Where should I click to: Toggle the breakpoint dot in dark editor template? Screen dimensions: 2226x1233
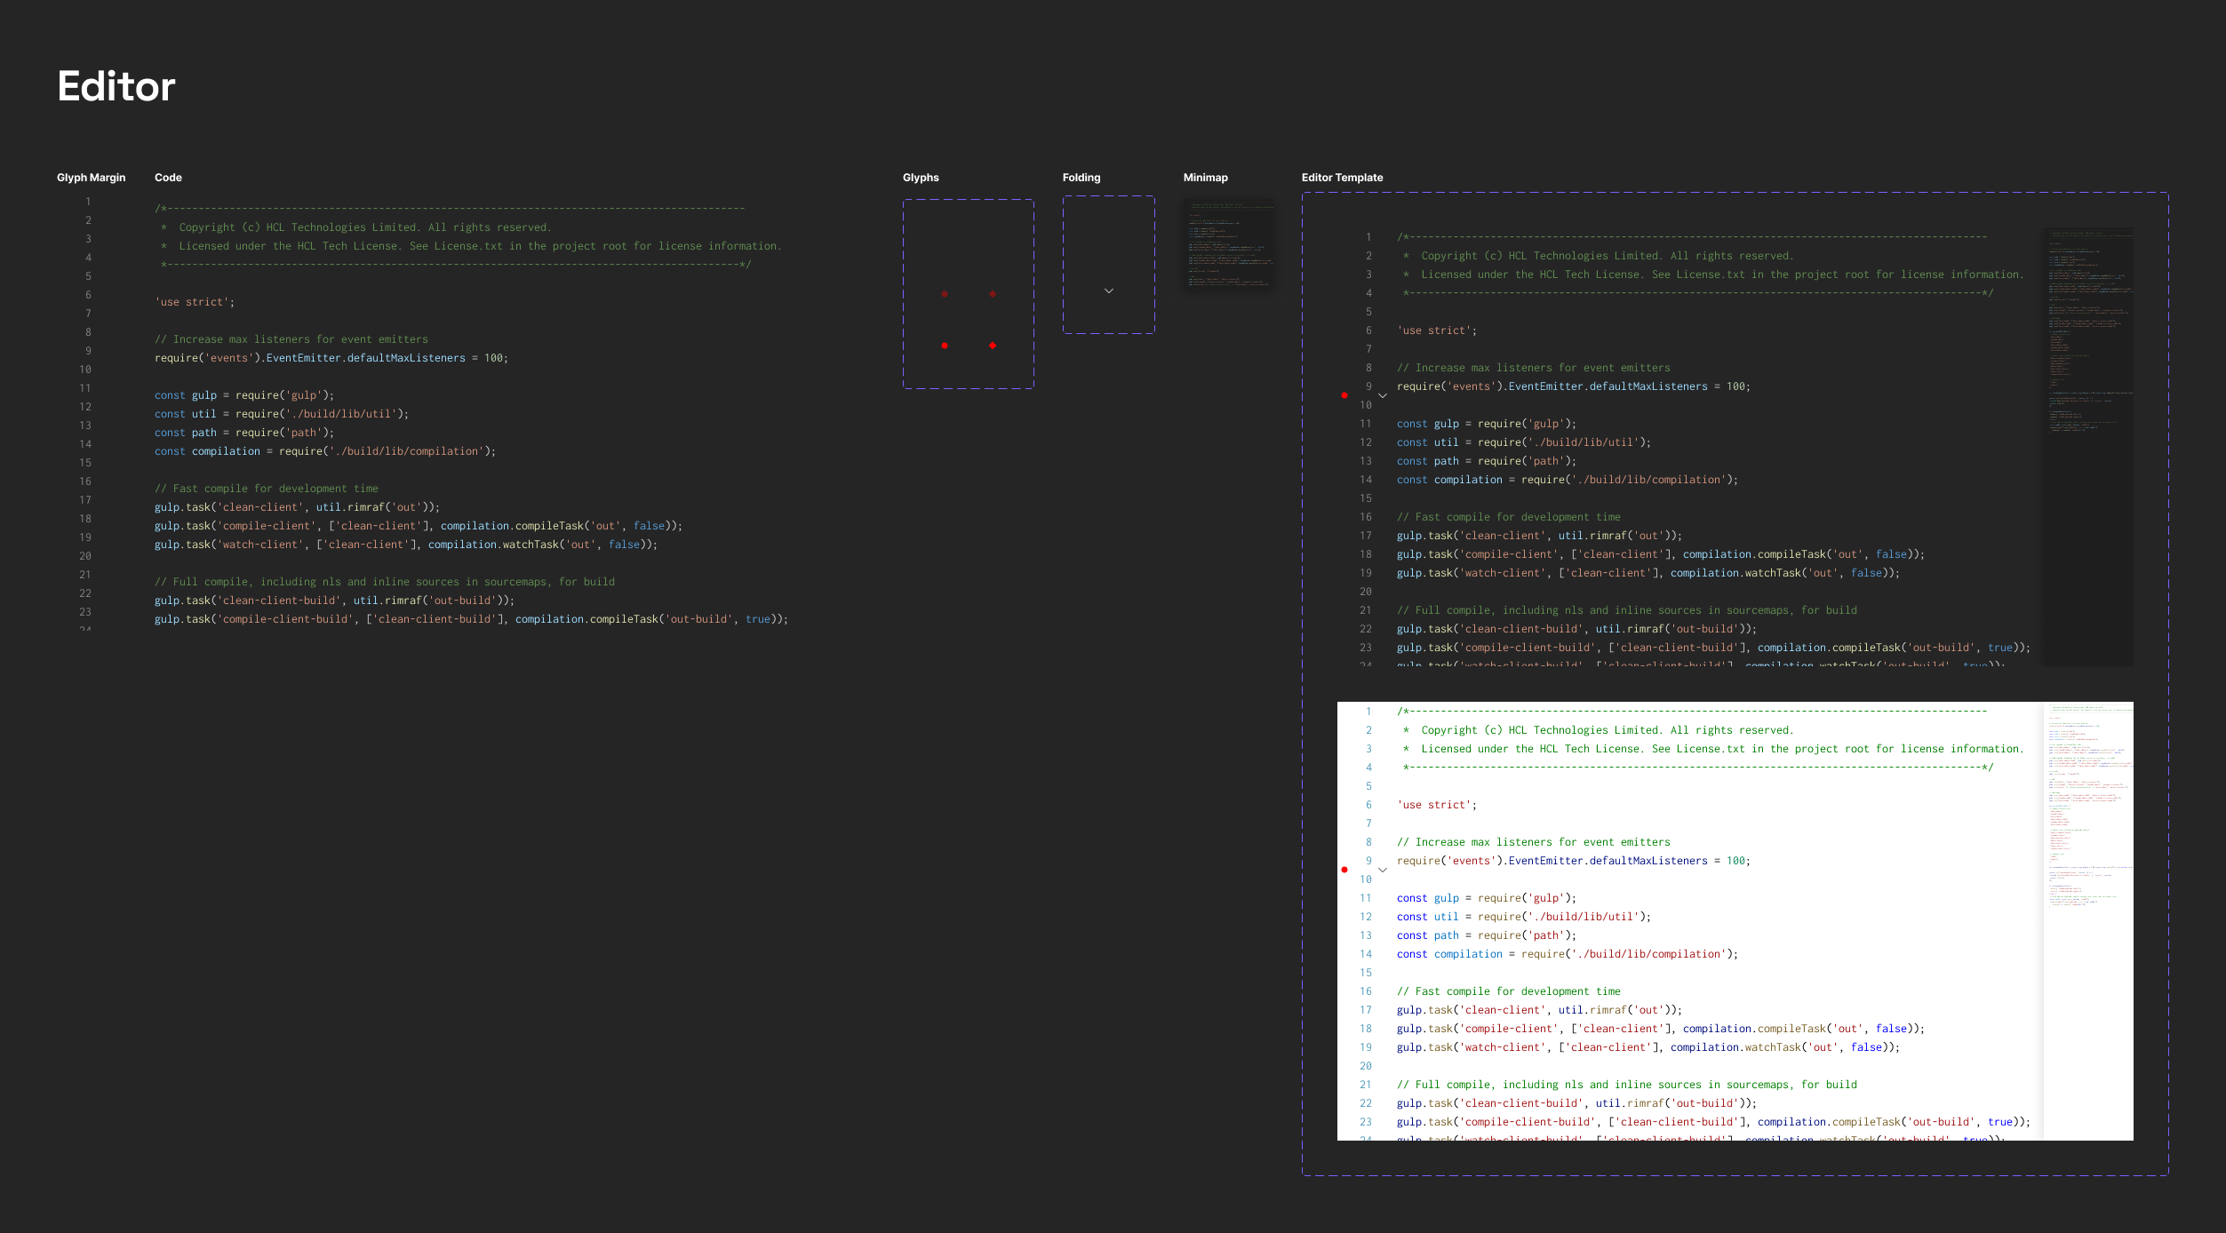pyautogui.click(x=1344, y=395)
